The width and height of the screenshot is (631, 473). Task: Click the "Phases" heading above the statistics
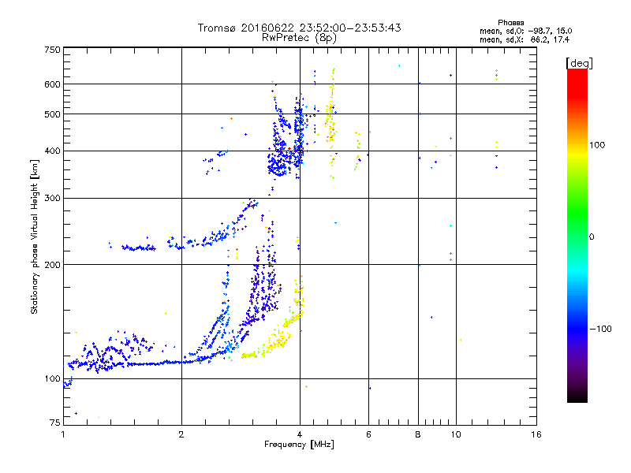click(x=510, y=23)
